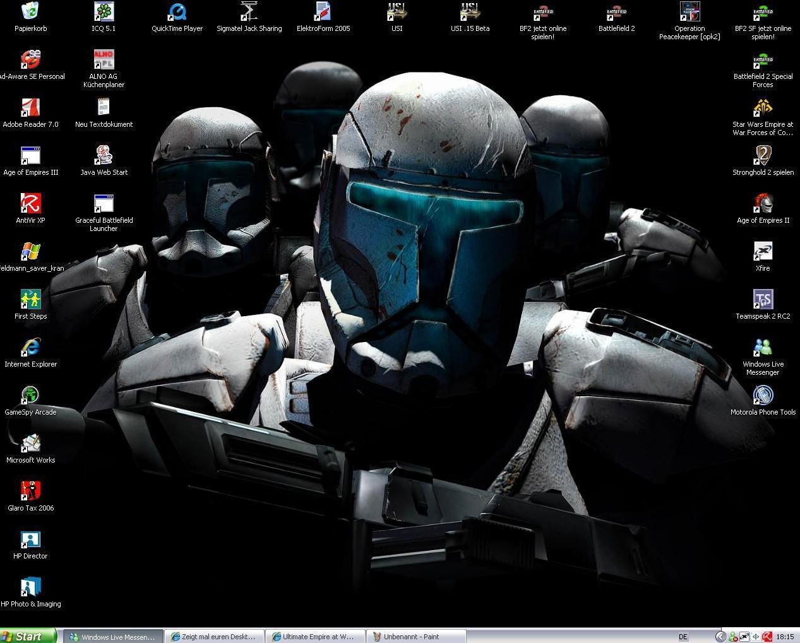Select the feldmann_saver_kran icon

tap(30, 251)
